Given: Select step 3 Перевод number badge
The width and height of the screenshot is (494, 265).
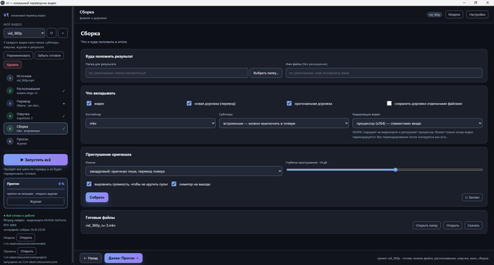Looking at the screenshot, I should pos(10,103).
